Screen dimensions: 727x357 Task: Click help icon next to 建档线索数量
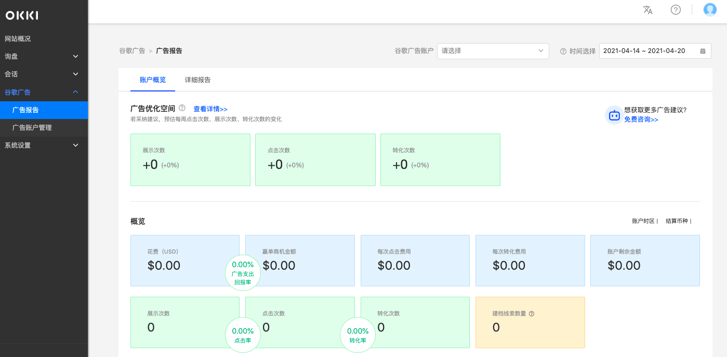(532, 314)
